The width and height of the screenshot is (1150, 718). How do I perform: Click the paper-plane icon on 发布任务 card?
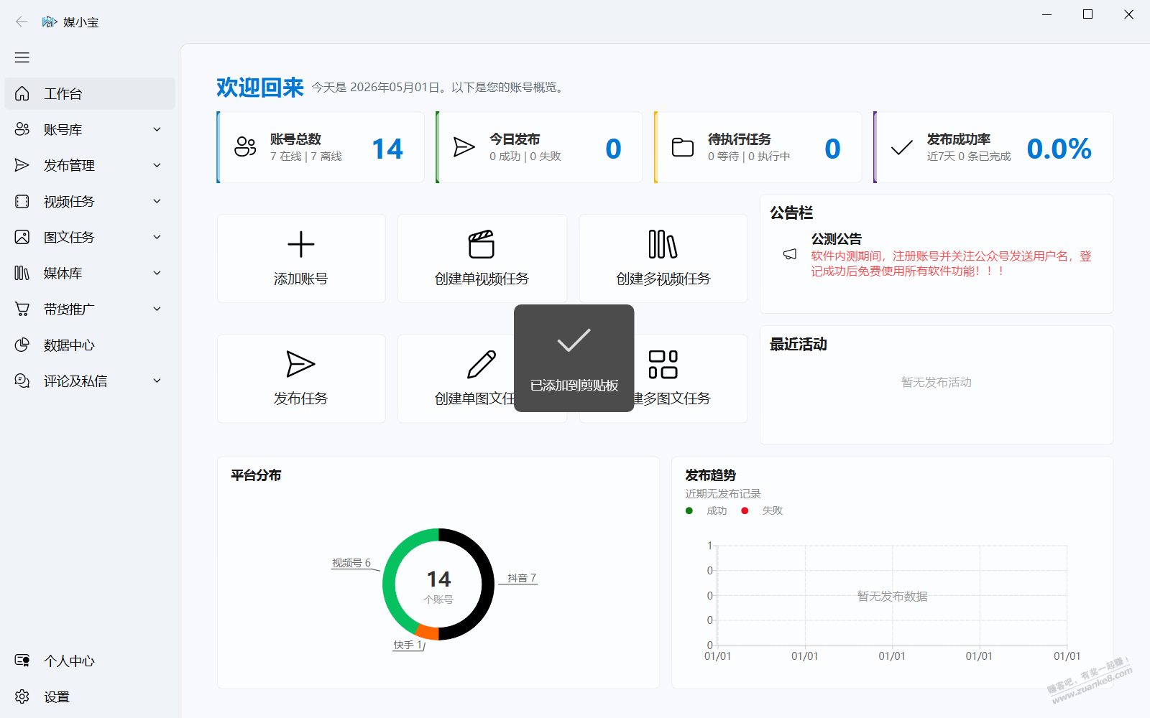[x=300, y=364]
